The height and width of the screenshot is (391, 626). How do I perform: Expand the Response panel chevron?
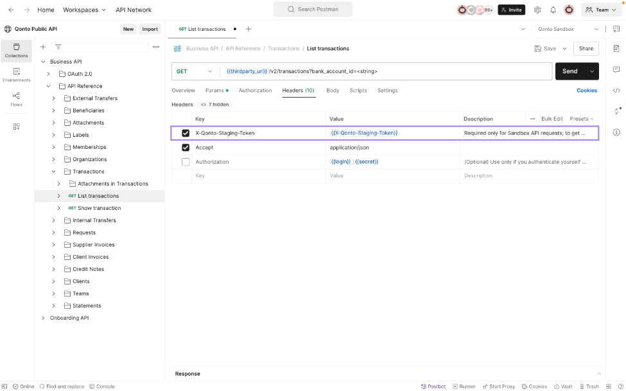tap(599, 374)
